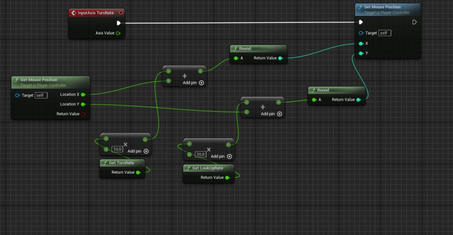453x235 pixels.
Task: Click the X input pin on Set Mouse Position
Action: pos(361,44)
